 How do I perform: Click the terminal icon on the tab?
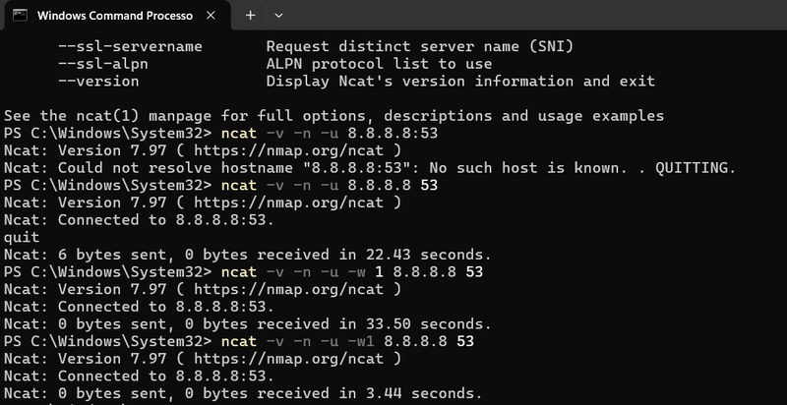20,17
